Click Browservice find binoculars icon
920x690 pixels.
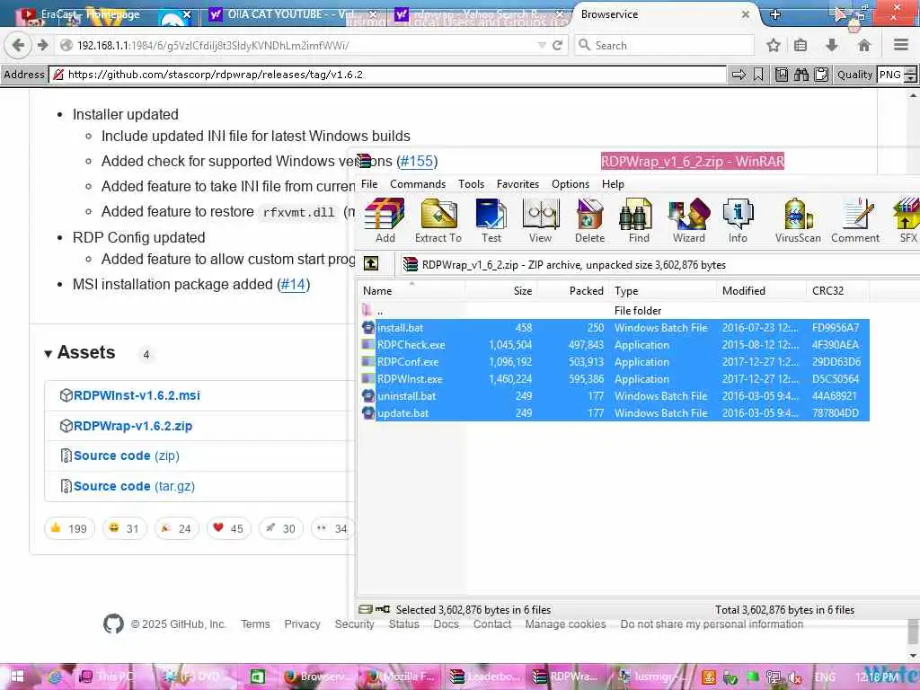click(x=801, y=75)
